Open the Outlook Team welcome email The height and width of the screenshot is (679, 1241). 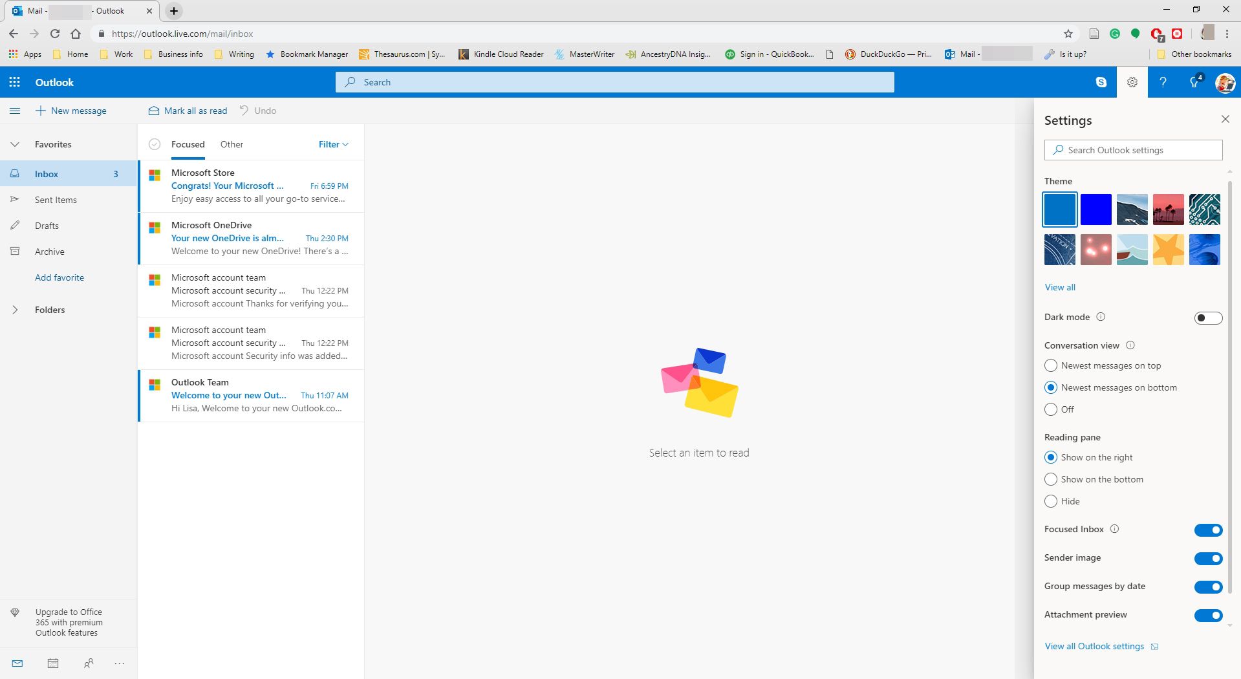point(251,396)
